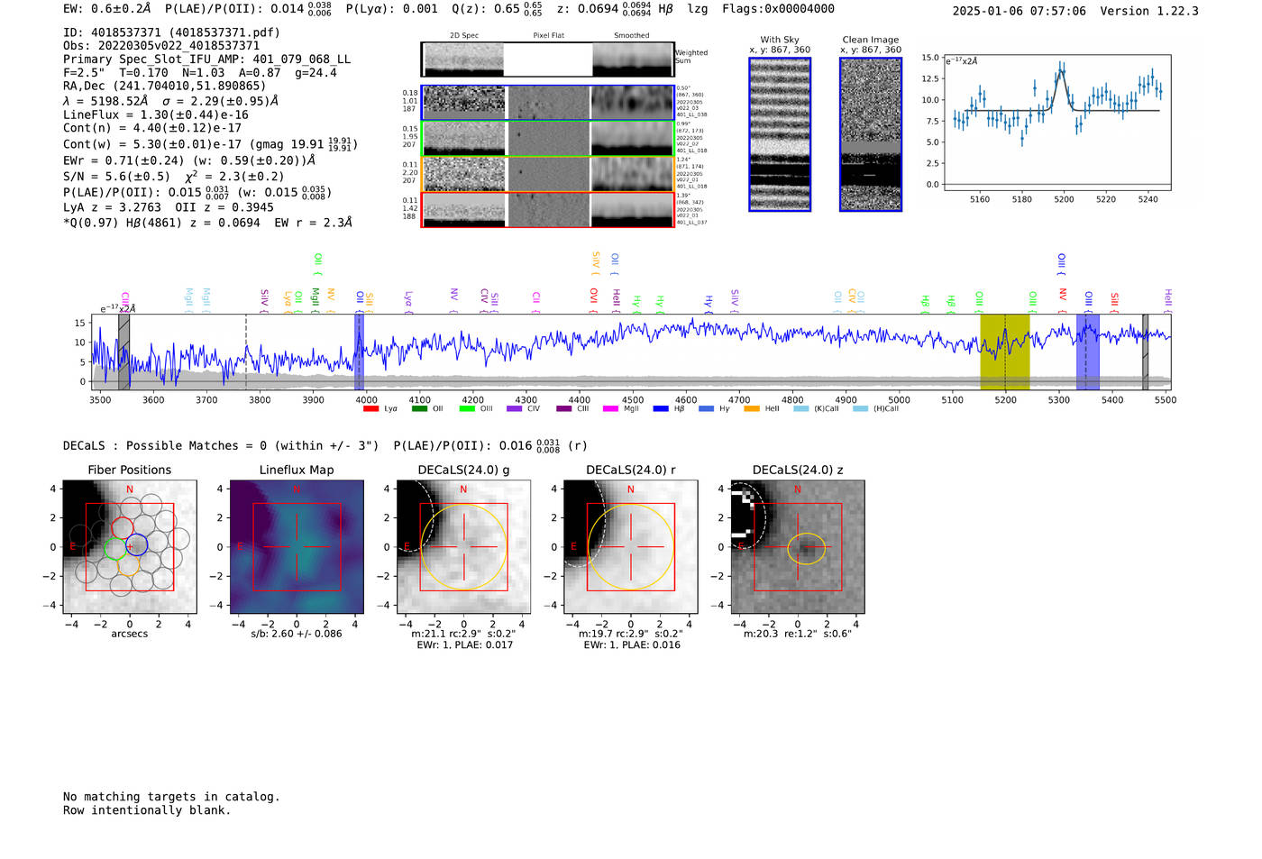Click the "LyA z = 3.2763" line
This screenshot has width=1262, height=859.
click(x=113, y=207)
